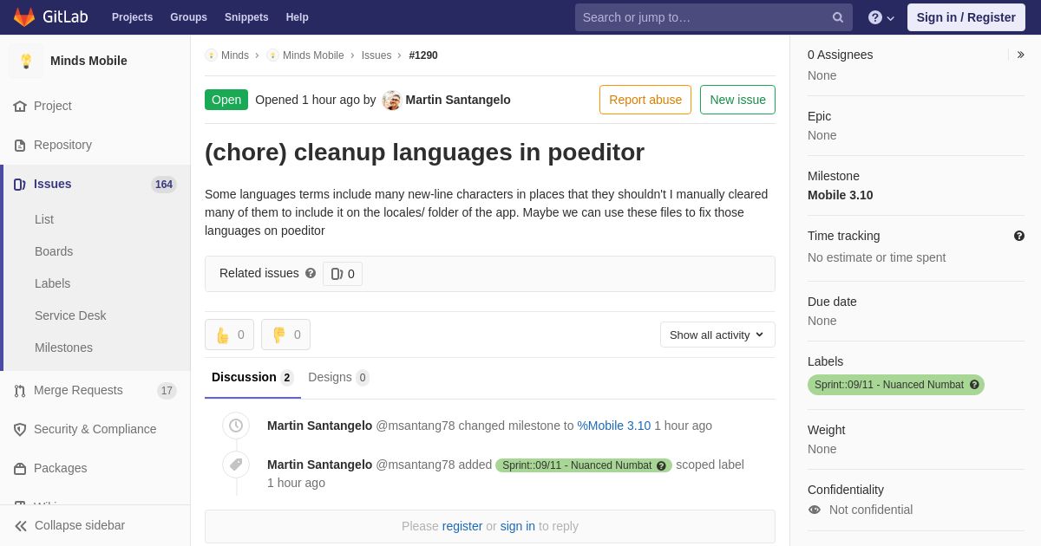The width and height of the screenshot is (1041, 546).
Task: Focus the Search or jump to field
Action: pos(713,17)
